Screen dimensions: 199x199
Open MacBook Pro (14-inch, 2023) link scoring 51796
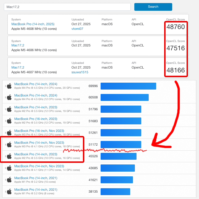(36, 107)
